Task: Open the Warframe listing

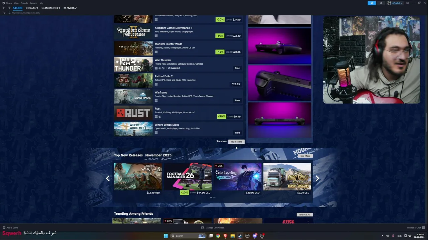Action: point(178,97)
